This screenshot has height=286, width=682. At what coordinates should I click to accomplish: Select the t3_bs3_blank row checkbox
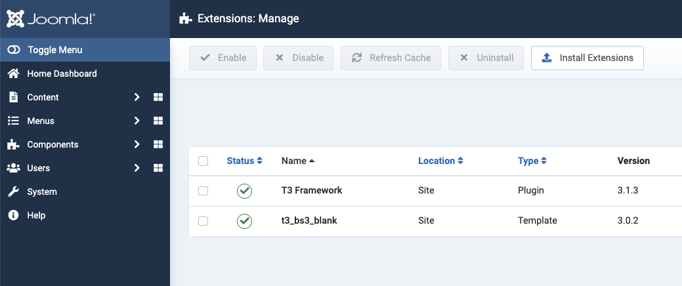click(203, 221)
